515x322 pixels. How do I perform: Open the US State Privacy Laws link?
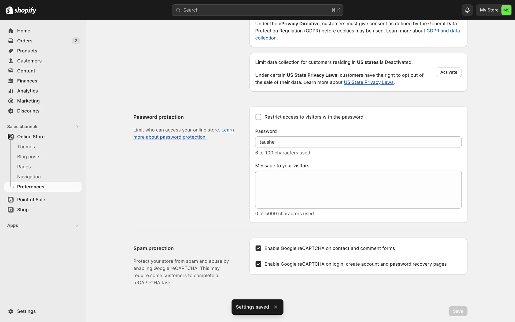(x=369, y=82)
